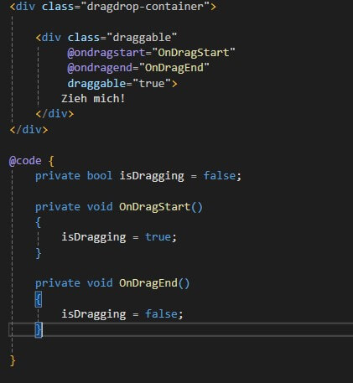Click the @ondragend attribute name
Screen dimensions: 353x383
point(100,68)
